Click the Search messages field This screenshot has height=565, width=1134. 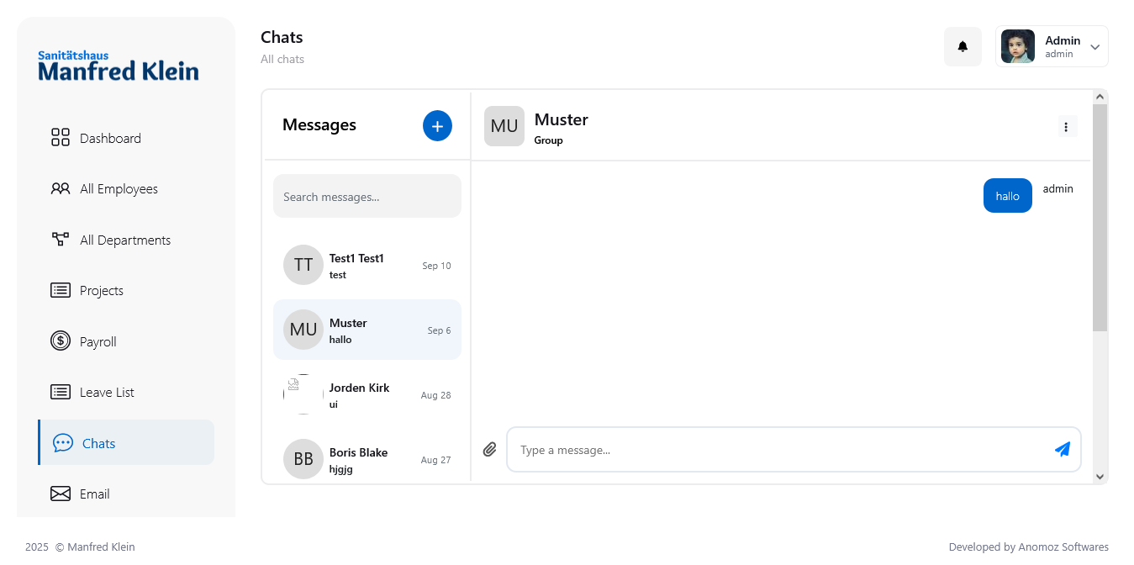[x=367, y=197]
